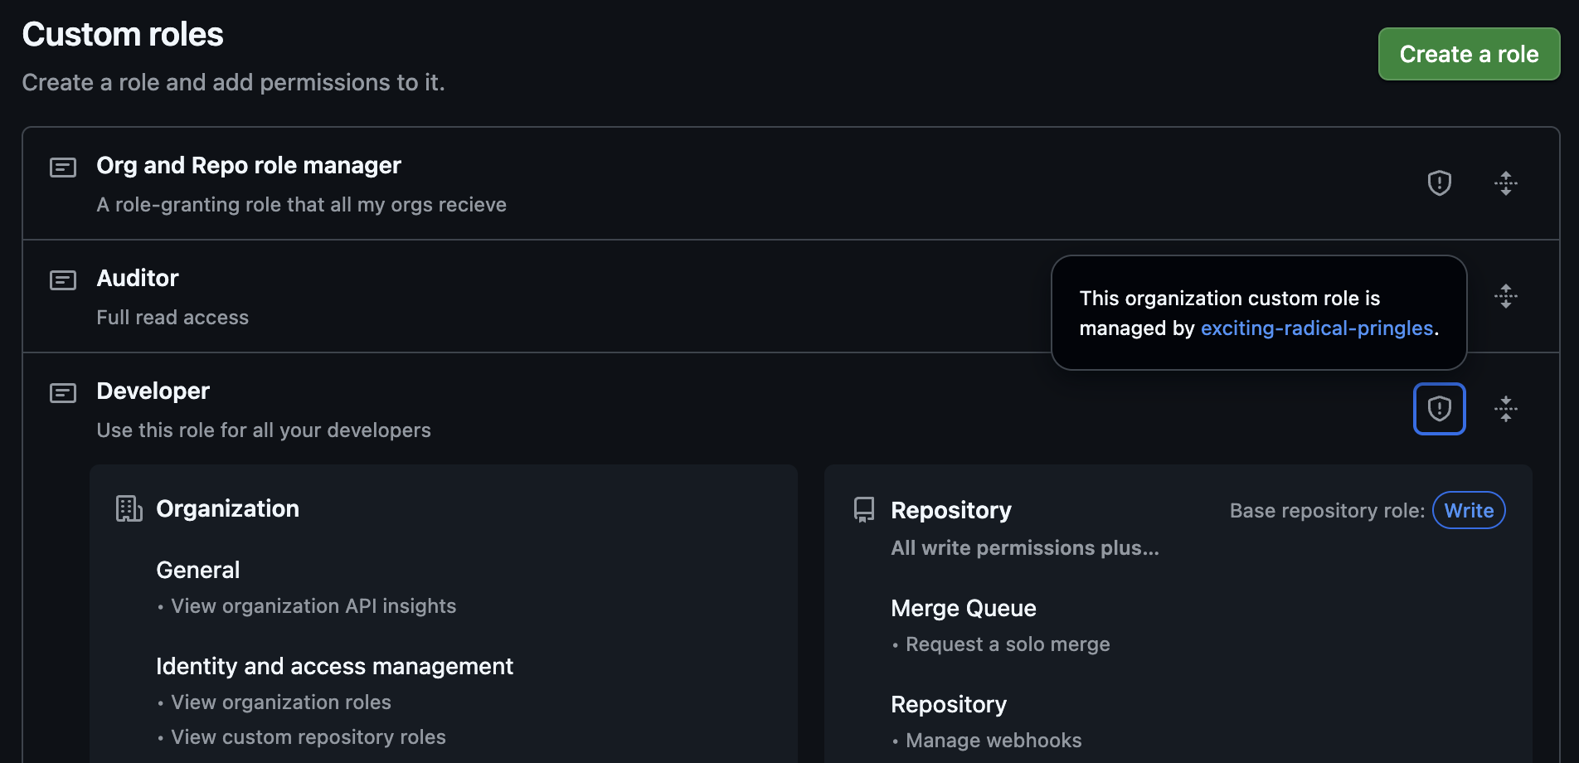Click the Developer role title
Viewport: 1579px width, 763px height.
click(153, 391)
